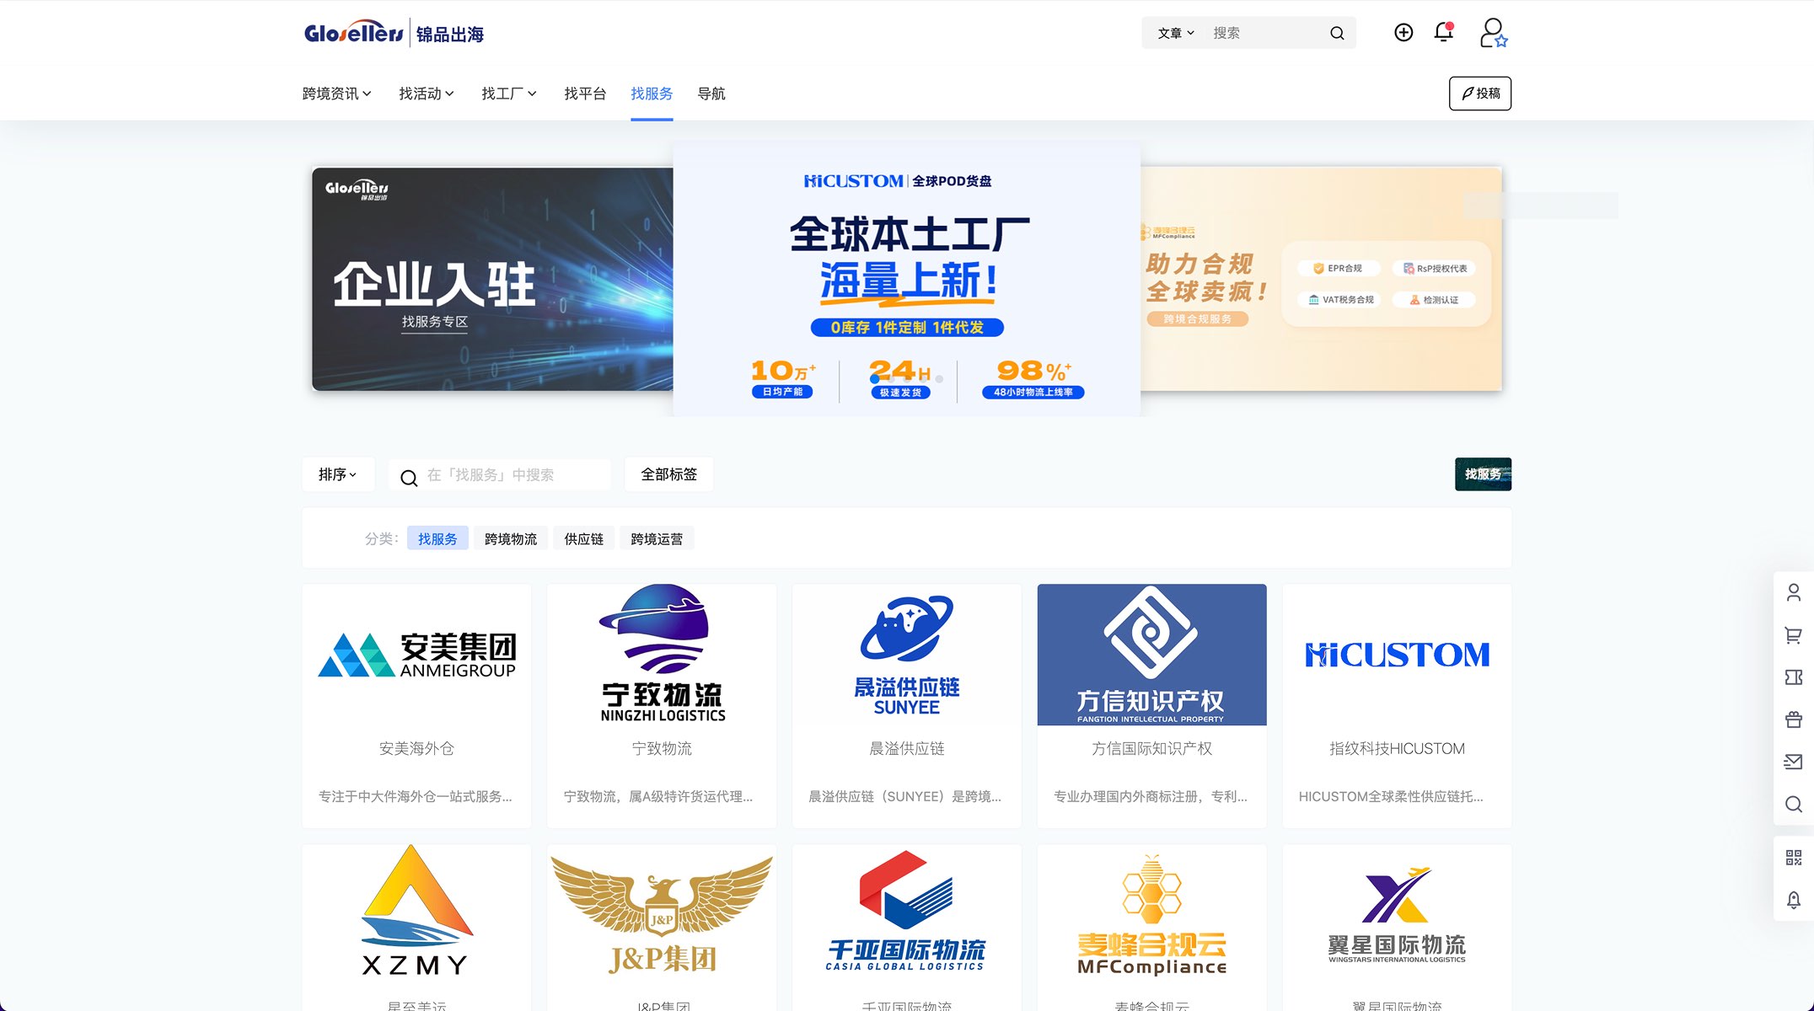Select the 找服务 category filter
1814x1011 pixels.
coord(437,538)
